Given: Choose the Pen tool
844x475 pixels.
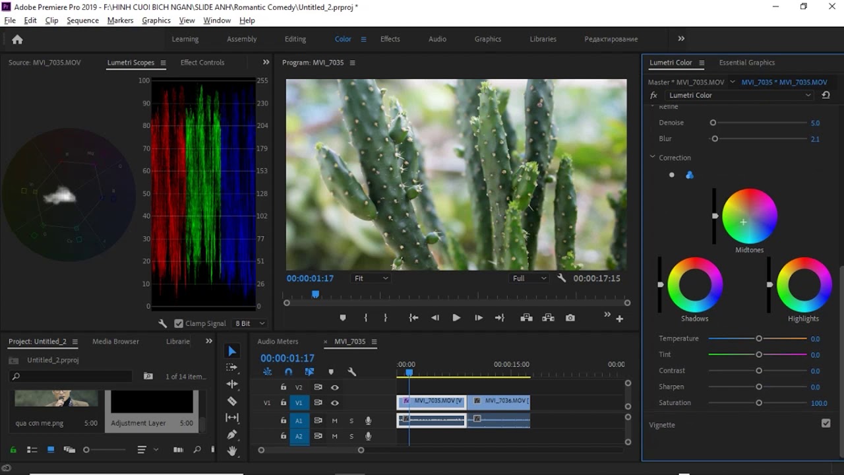Looking at the screenshot, I should coord(232,435).
